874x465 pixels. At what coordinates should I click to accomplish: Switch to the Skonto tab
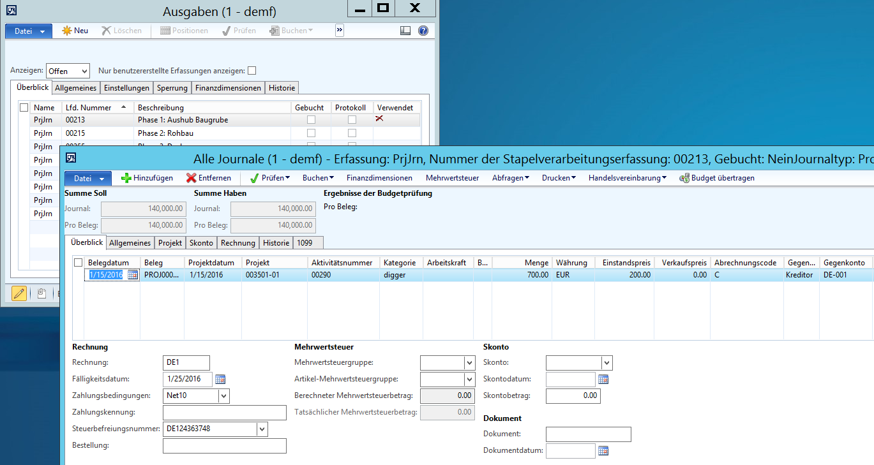pos(201,243)
